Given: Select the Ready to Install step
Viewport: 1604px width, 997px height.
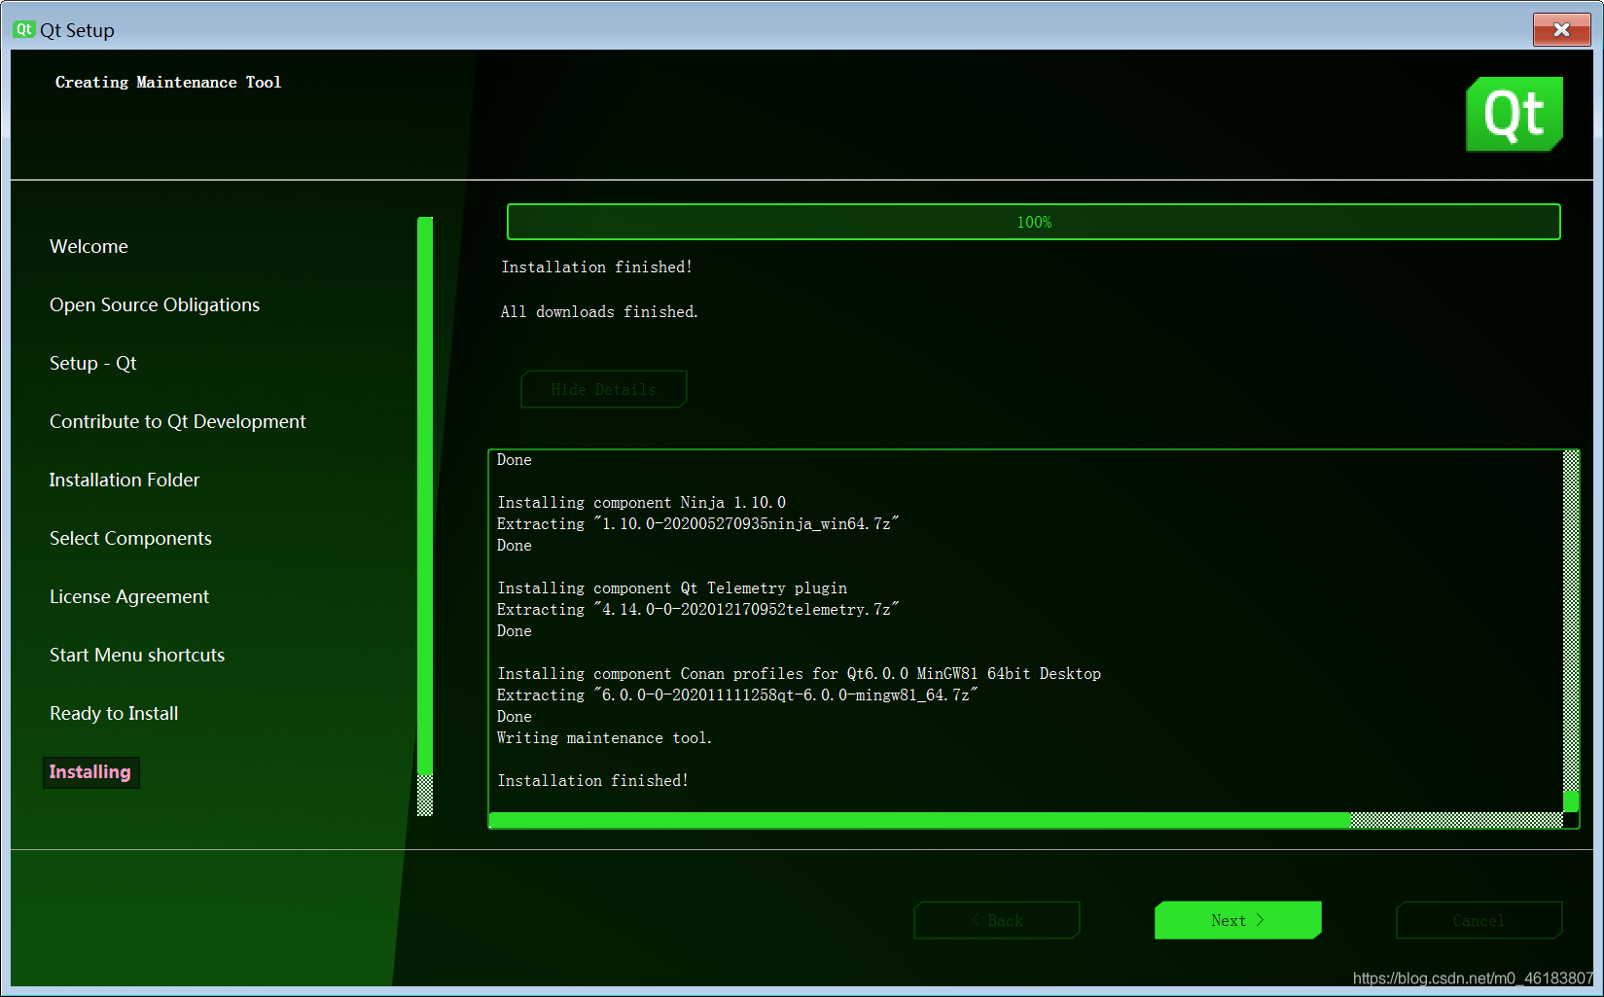Looking at the screenshot, I should tap(114, 713).
